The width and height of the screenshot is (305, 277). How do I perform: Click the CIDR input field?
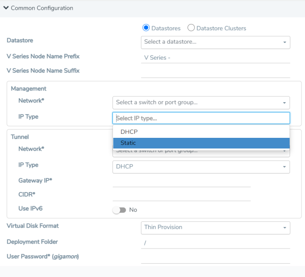[x=181, y=196]
